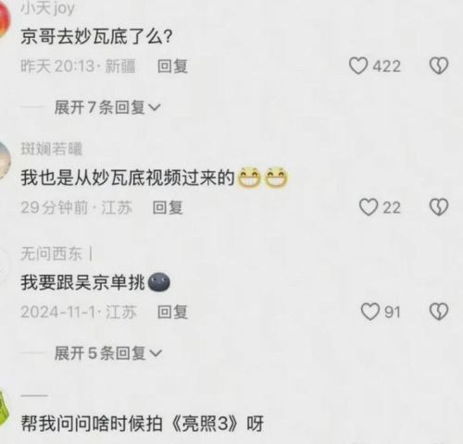This screenshot has width=463, height=444.
Task: Tap the avatar next to 斑斓若曦
Action: coord(5,160)
